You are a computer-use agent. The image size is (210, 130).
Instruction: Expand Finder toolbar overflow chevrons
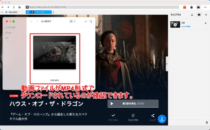click(x=86, y=21)
